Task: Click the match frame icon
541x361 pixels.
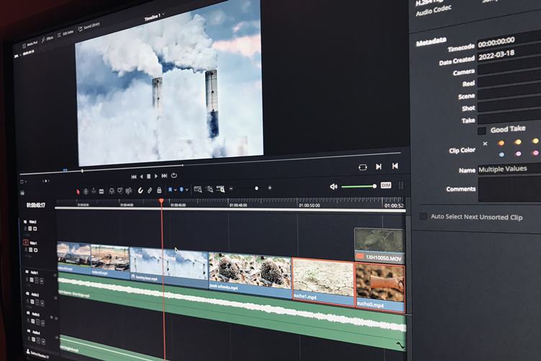Action: coord(363,167)
